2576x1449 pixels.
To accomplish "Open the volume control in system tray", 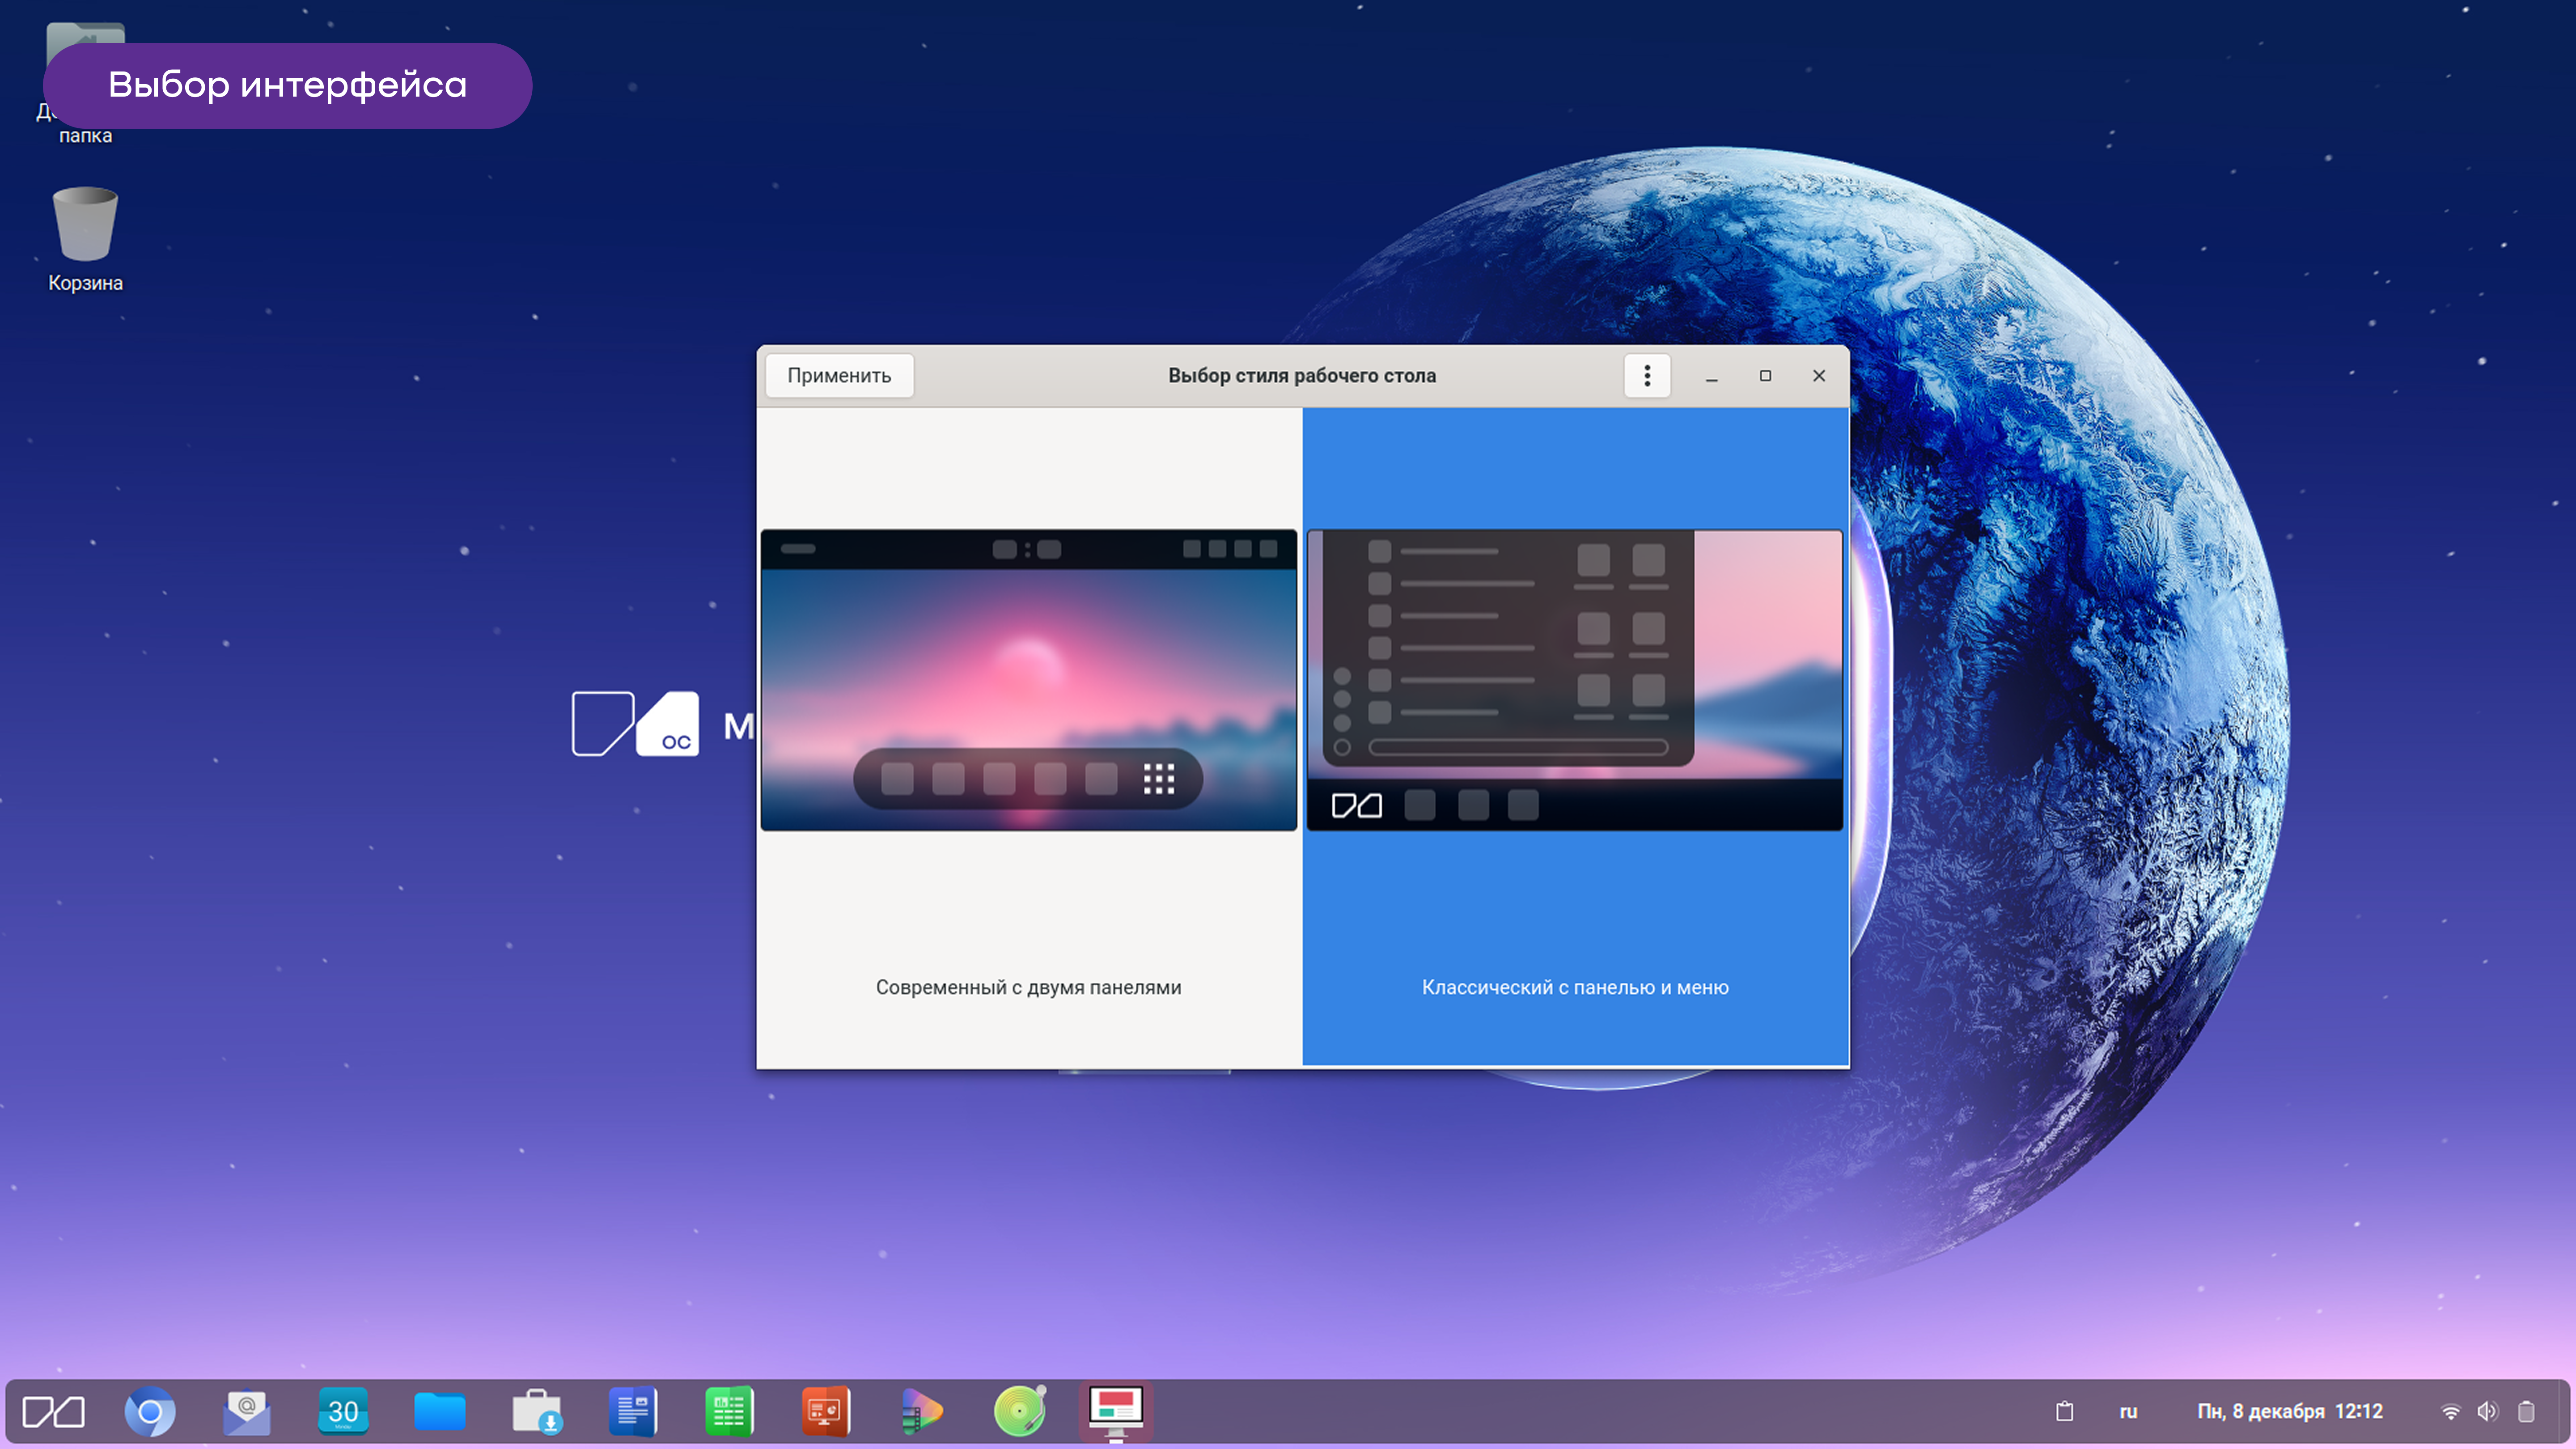I will pyautogui.click(x=2487, y=1412).
